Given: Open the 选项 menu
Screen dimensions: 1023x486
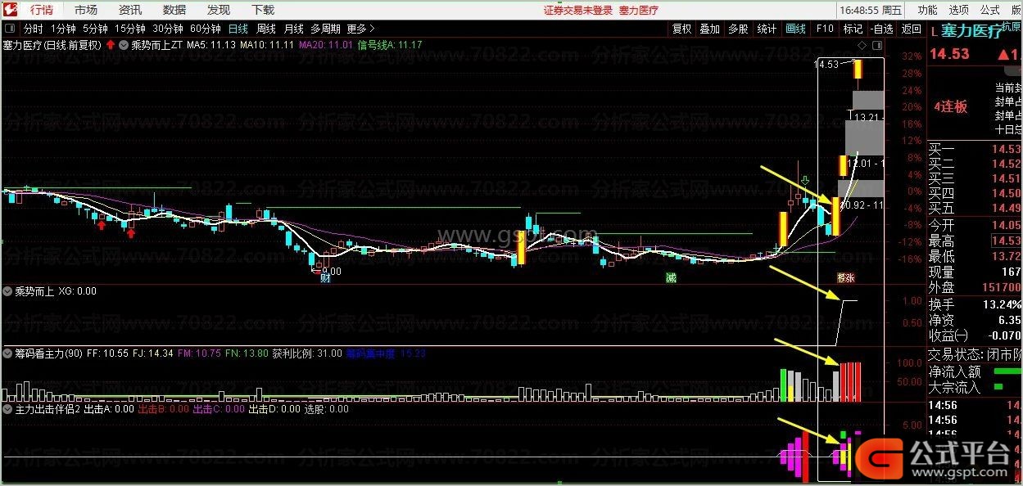Looking at the screenshot, I should 958,10.
